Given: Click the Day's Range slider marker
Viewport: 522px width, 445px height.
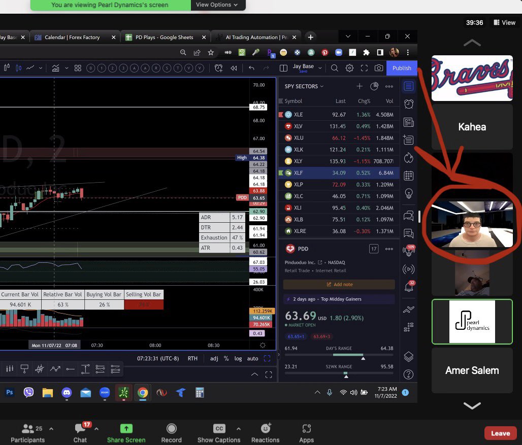Looking at the screenshot, I should point(363,358).
